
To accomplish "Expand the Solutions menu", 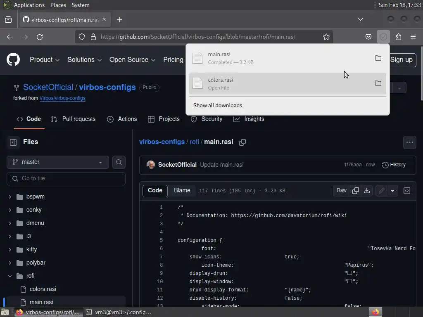I will [84, 60].
